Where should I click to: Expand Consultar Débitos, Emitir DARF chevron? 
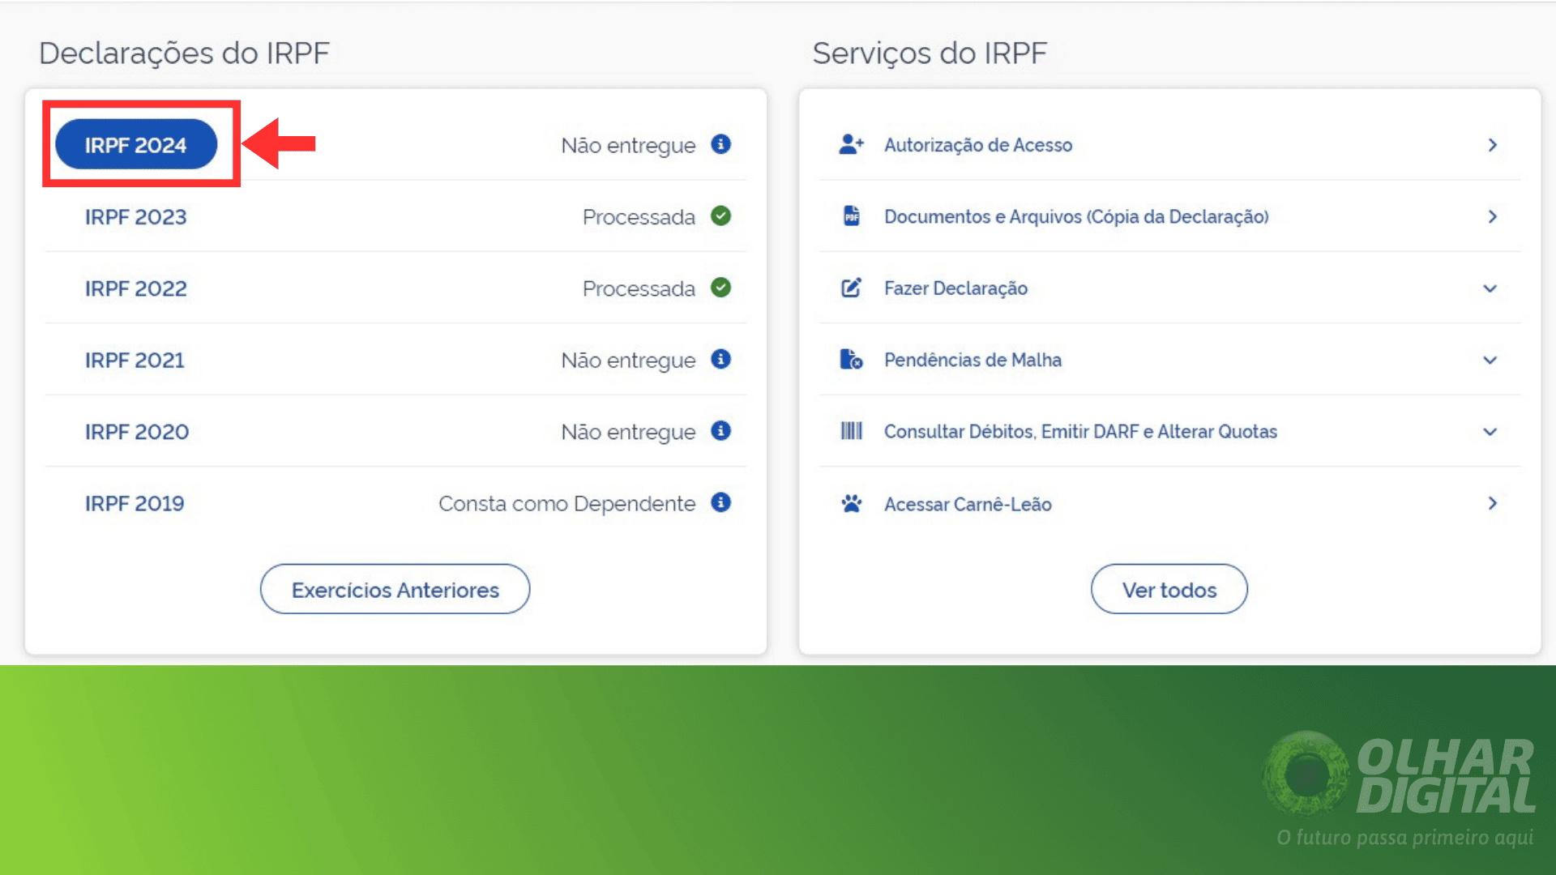(x=1490, y=432)
